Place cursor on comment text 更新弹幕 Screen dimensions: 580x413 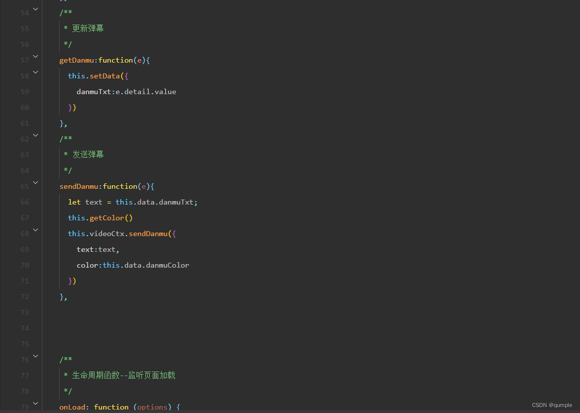(x=88, y=28)
